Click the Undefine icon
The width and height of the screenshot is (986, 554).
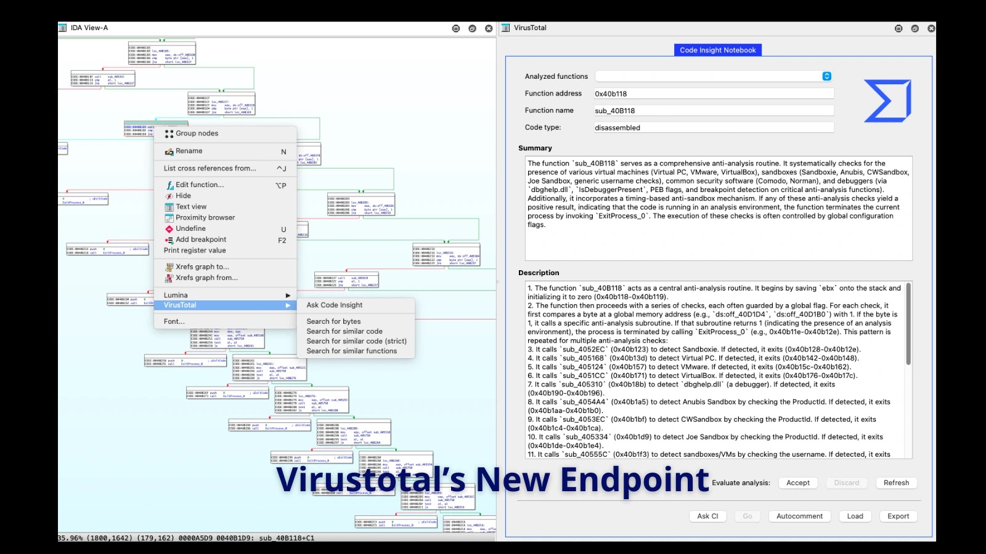169,229
